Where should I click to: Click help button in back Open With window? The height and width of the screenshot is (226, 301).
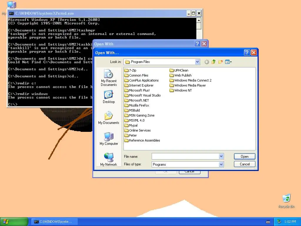[x=197, y=44]
